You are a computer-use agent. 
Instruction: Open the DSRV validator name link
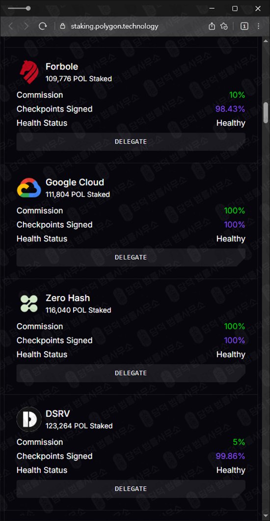[x=58, y=413]
